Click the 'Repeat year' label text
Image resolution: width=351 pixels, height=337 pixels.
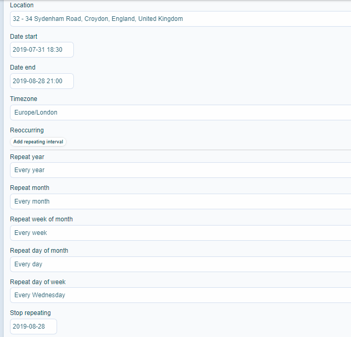coord(27,157)
